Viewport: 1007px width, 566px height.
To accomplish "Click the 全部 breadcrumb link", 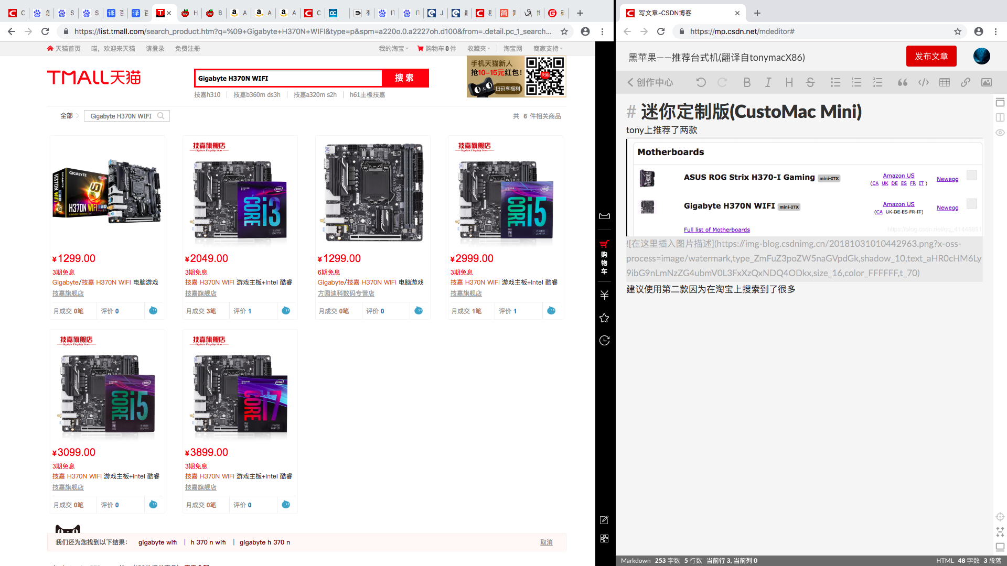I will (67, 116).
